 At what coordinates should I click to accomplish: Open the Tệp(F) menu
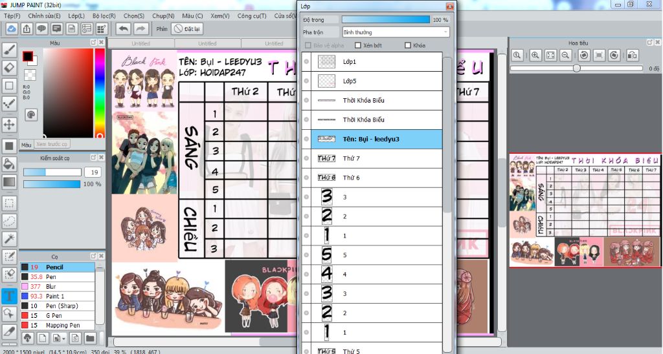click(12, 16)
